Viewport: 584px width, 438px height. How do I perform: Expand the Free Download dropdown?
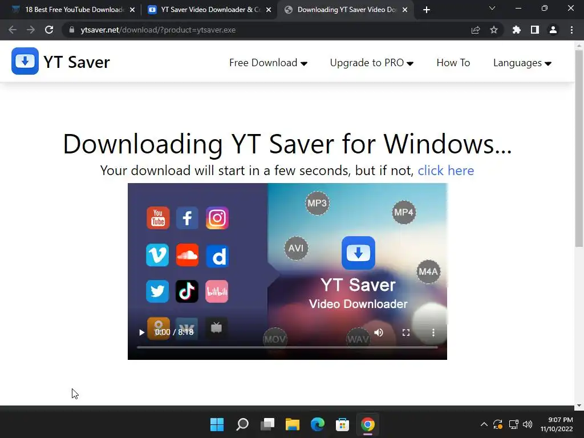coord(268,63)
